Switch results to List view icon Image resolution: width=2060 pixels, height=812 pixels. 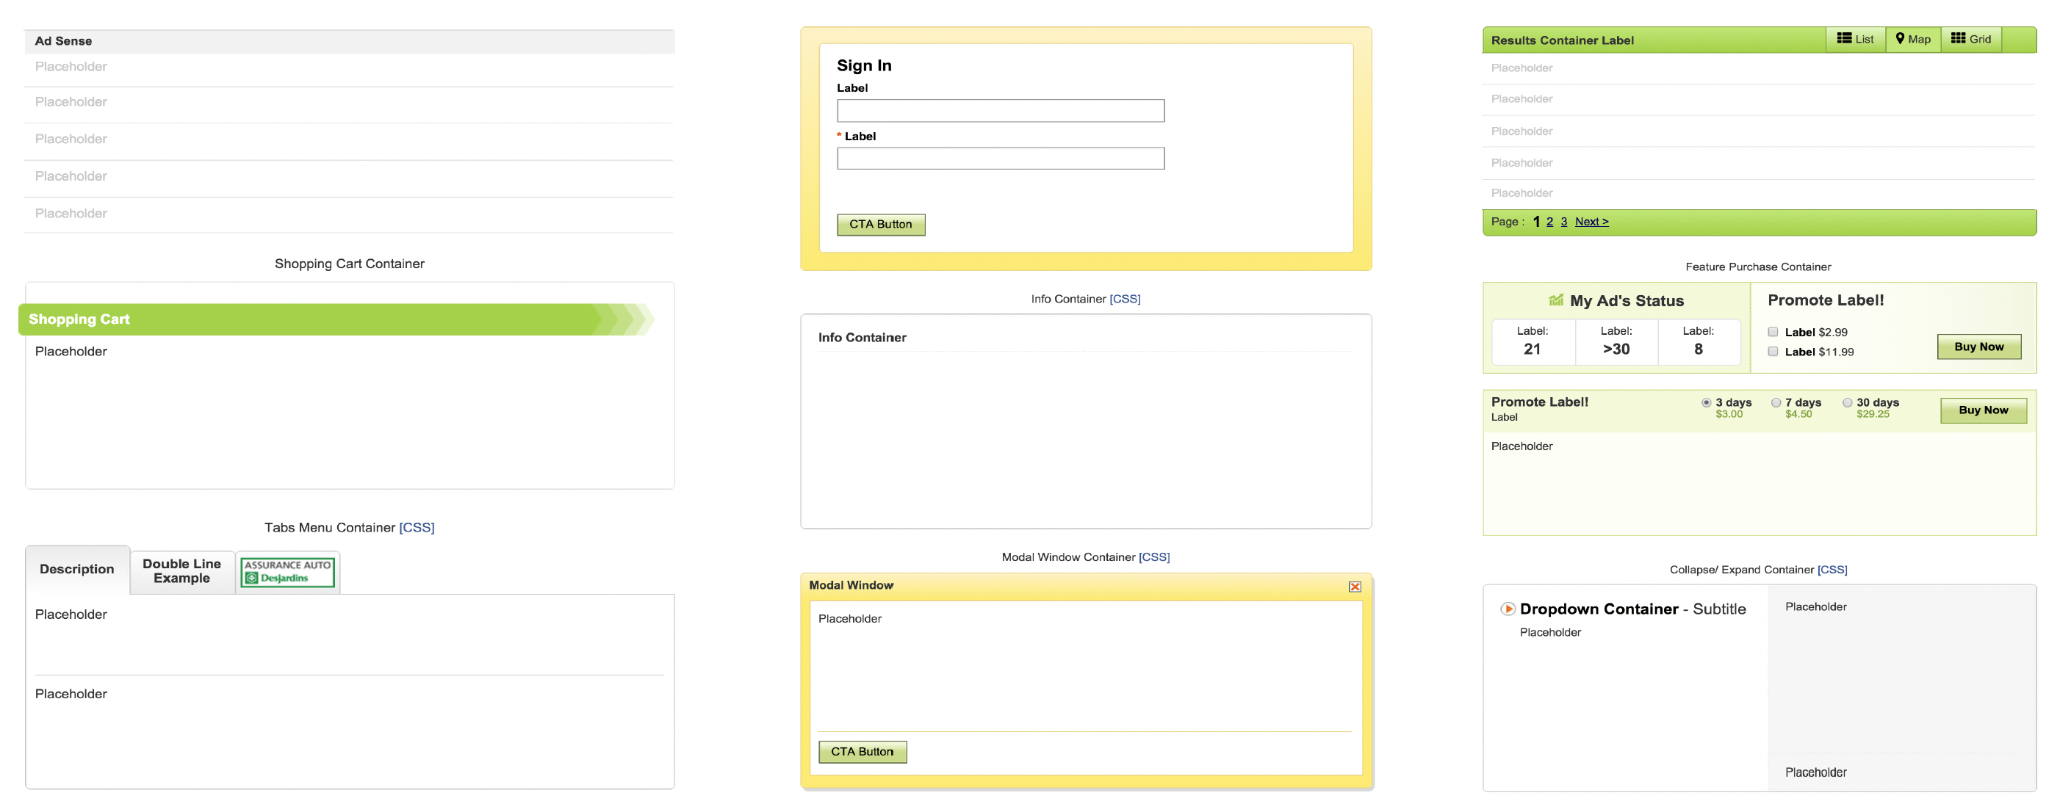1844,38
